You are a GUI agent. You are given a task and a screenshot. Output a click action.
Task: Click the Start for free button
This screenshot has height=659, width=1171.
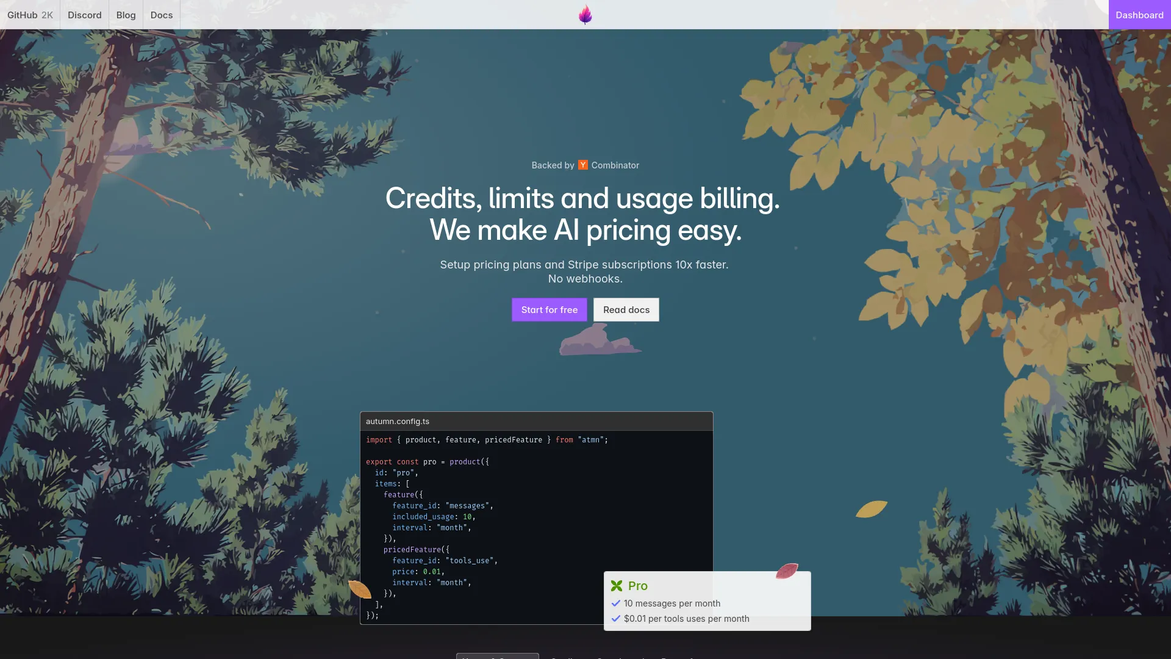550,309
